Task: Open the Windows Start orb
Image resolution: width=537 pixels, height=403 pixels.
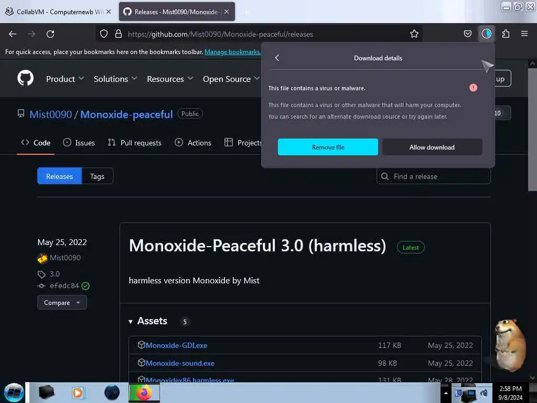Action: pos(14,393)
